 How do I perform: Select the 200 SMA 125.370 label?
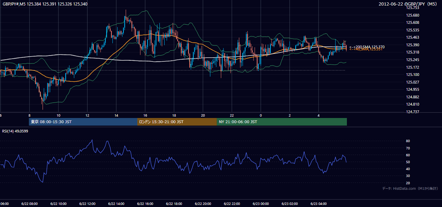(367, 47)
